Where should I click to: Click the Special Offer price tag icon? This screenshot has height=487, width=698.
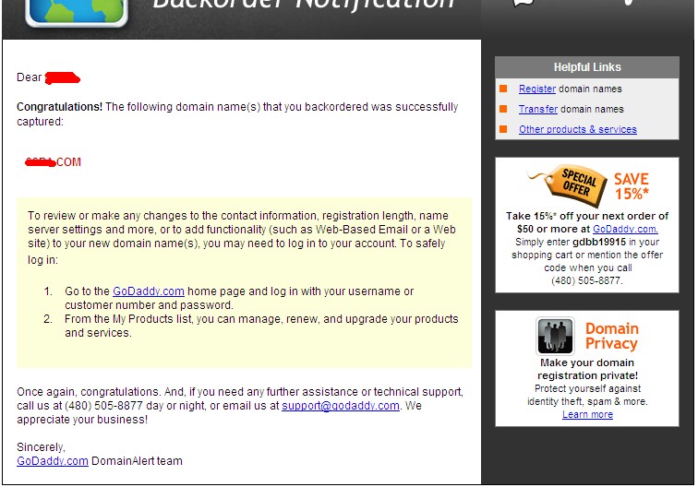click(569, 185)
